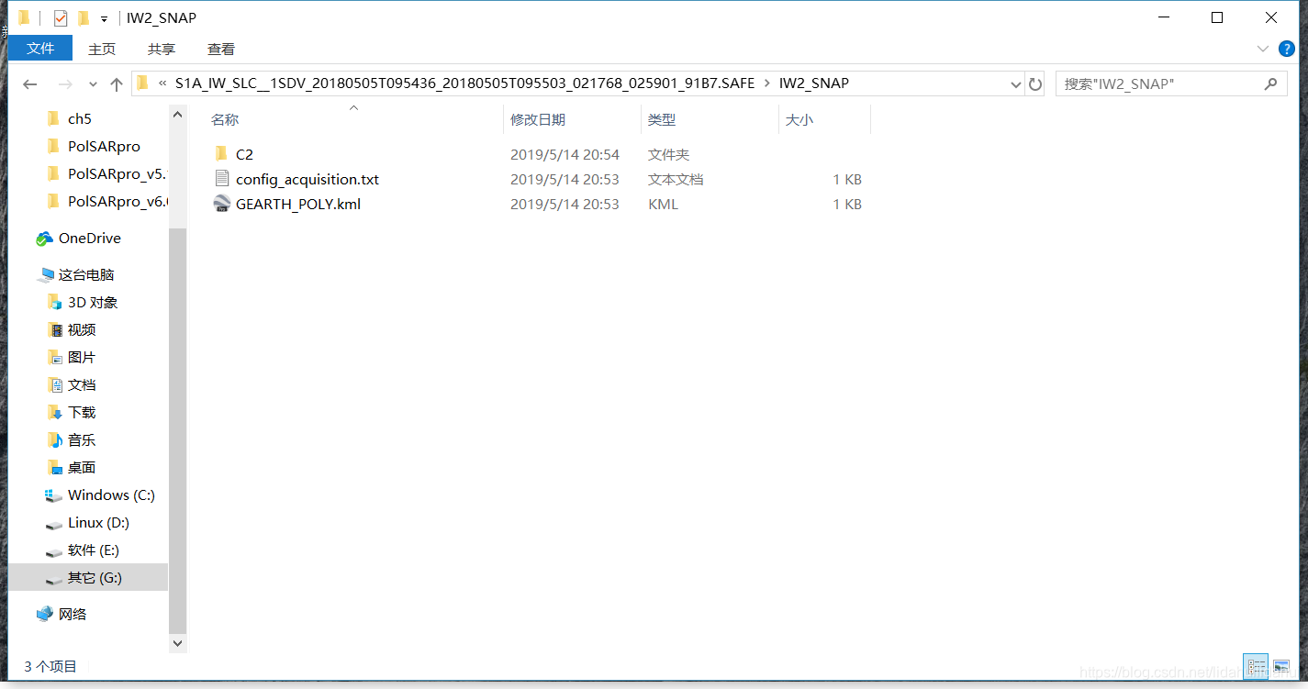Switch to large icons view in status bar
This screenshot has height=689, width=1308.
click(x=1281, y=667)
